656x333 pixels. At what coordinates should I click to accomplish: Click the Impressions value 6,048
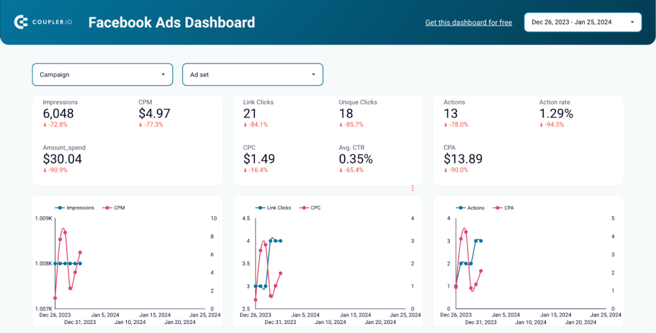point(58,113)
